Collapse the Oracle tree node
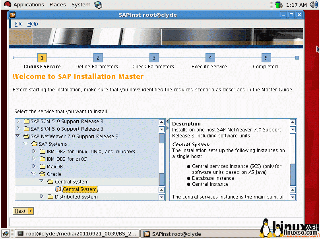This screenshot has width=320, height=239. (x=33, y=173)
